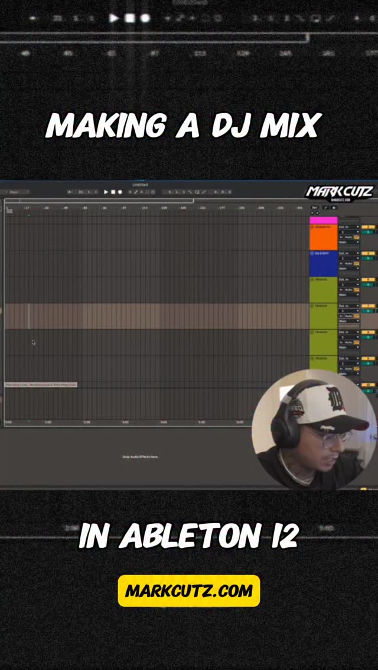Open blue track's Ext. In input dropdown

tap(349, 254)
